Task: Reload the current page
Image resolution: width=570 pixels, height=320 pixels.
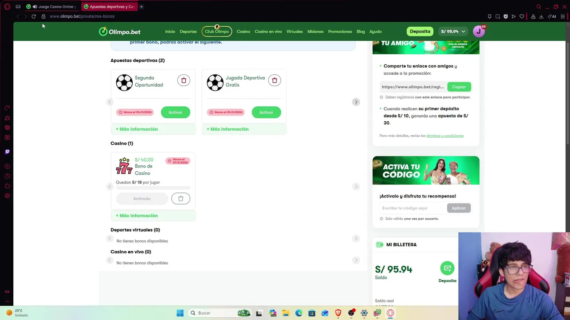Action: [x=33, y=16]
